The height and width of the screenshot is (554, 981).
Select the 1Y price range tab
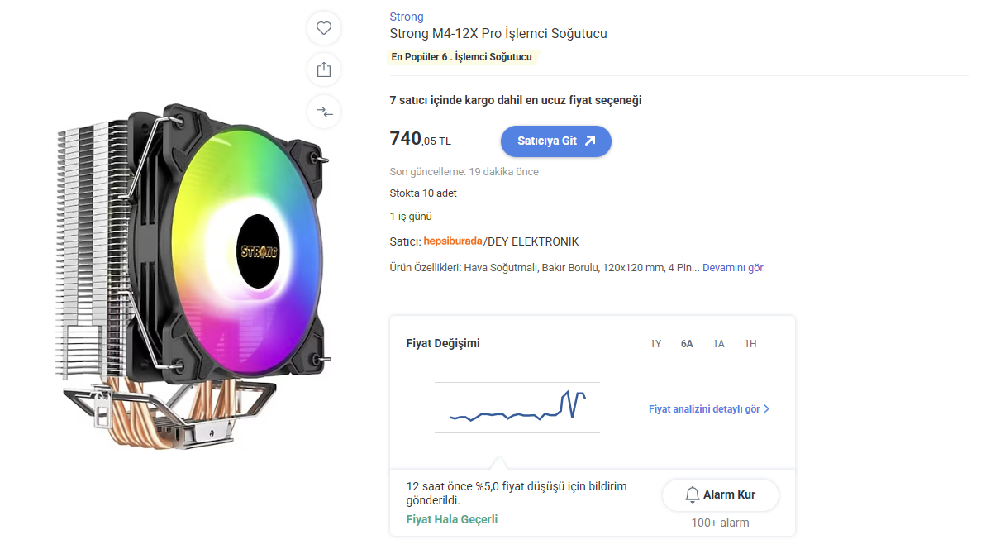click(655, 344)
